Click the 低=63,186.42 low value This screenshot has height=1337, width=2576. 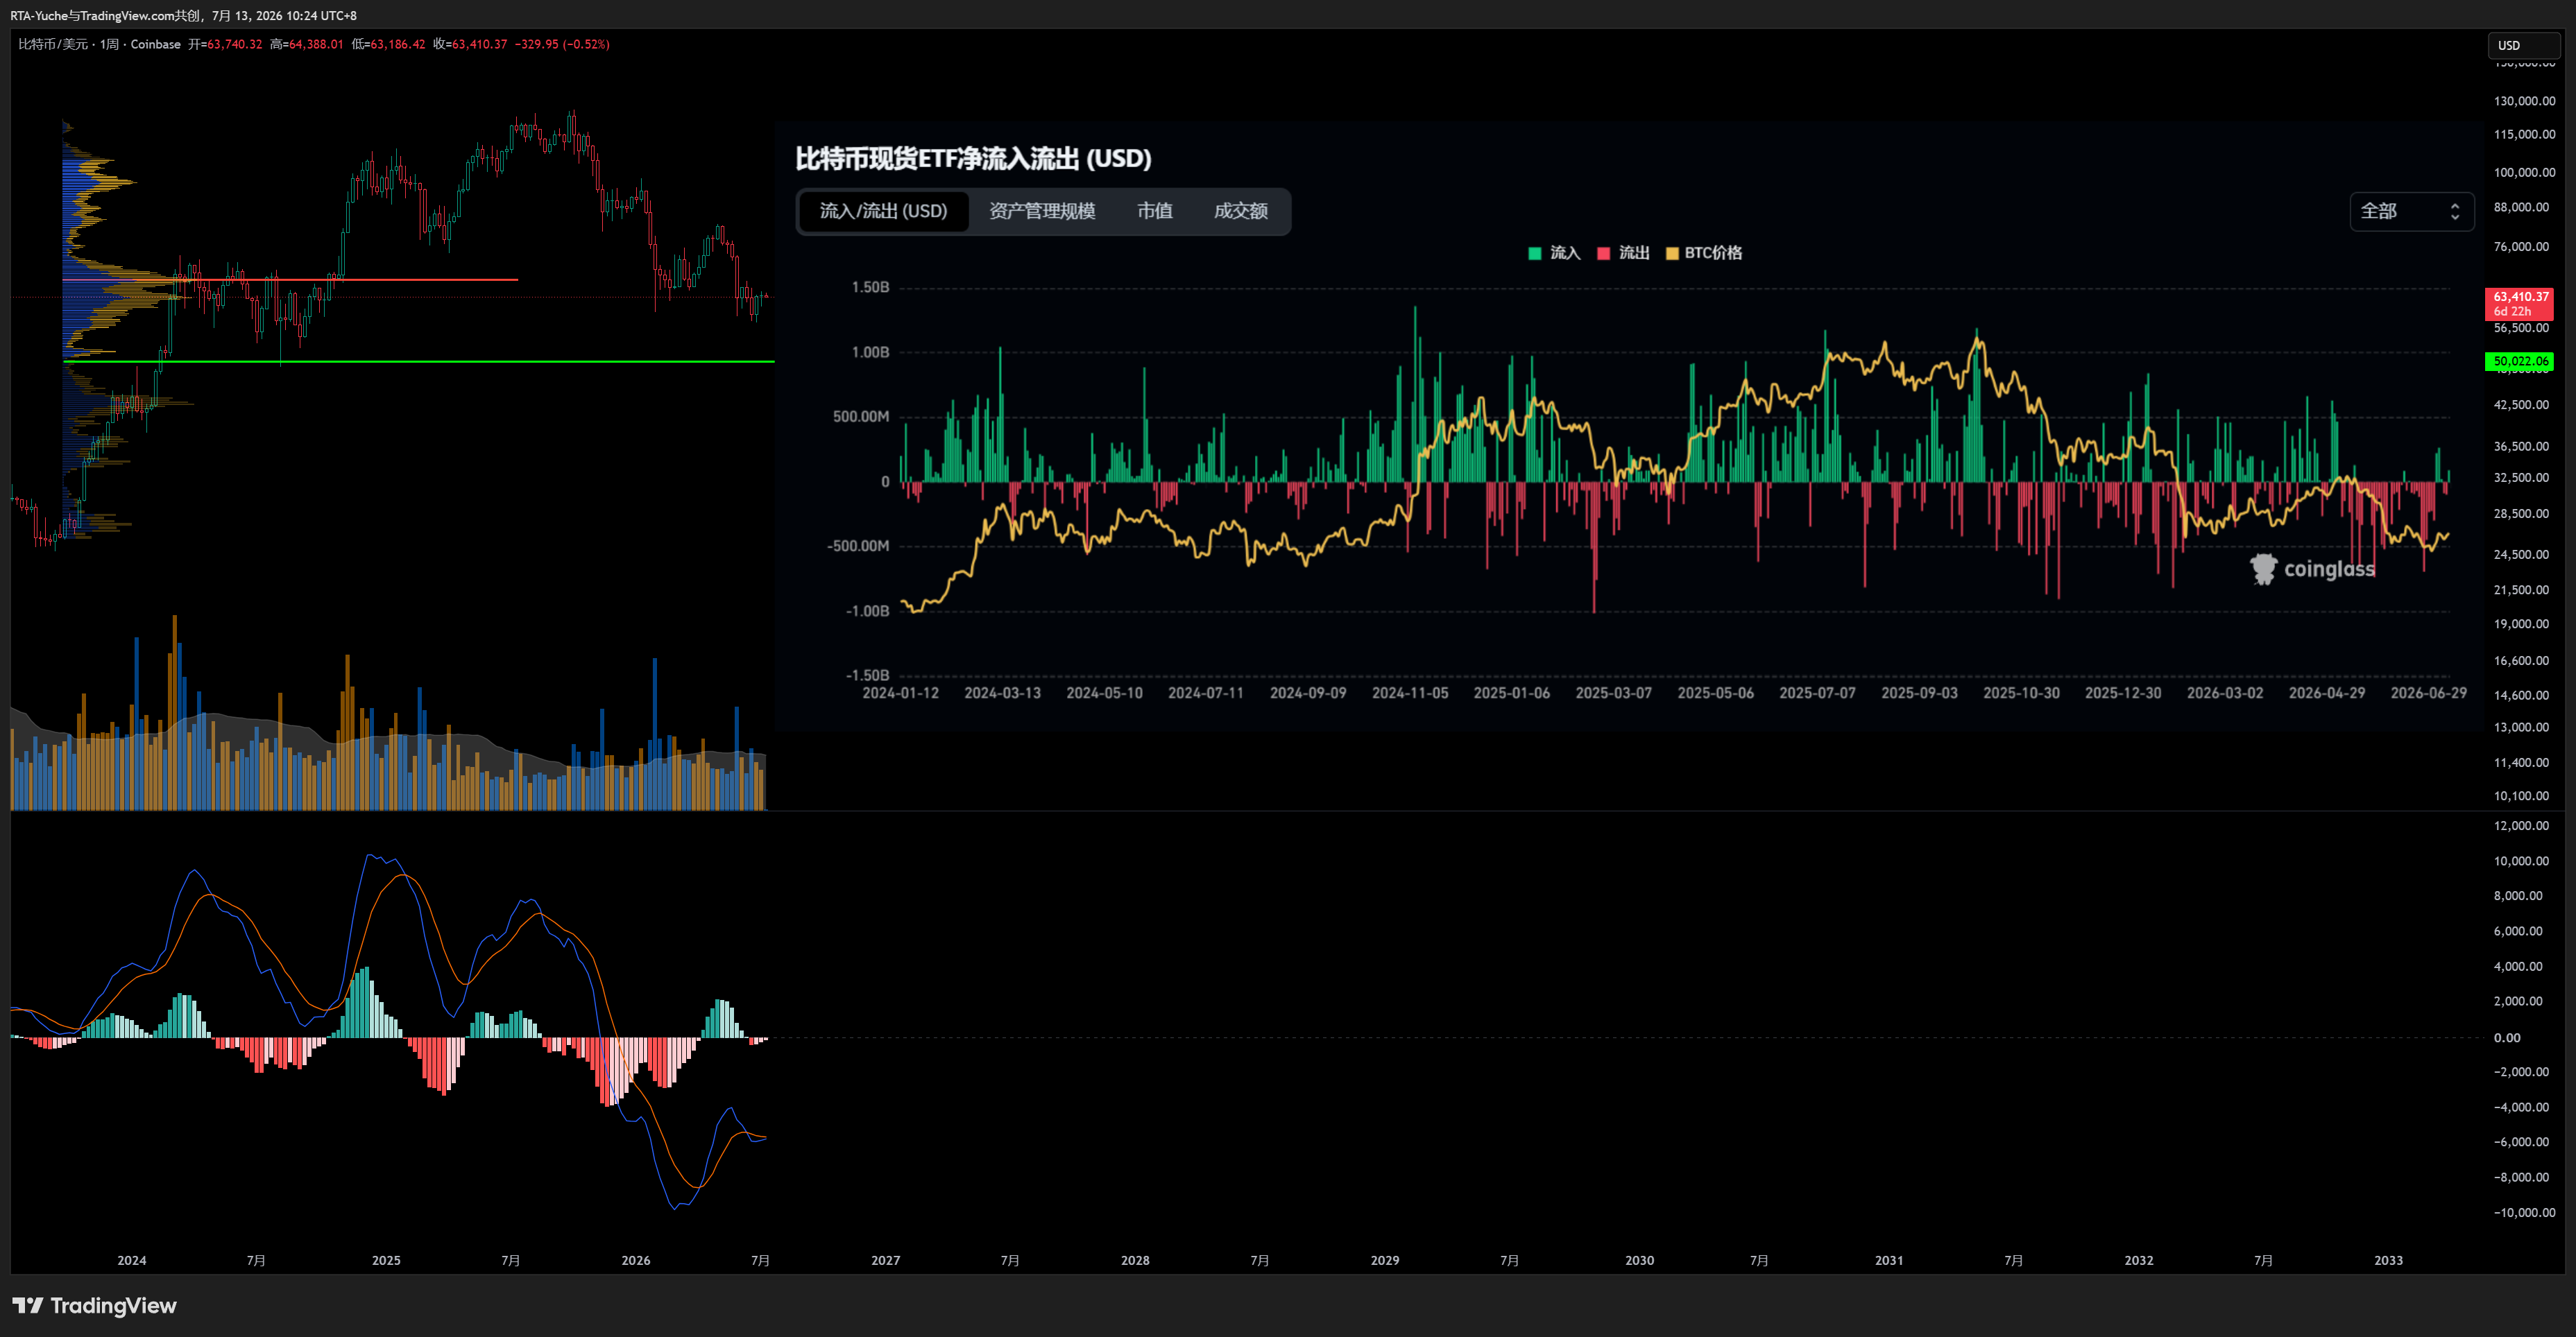pyautogui.click(x=388, y=44)
